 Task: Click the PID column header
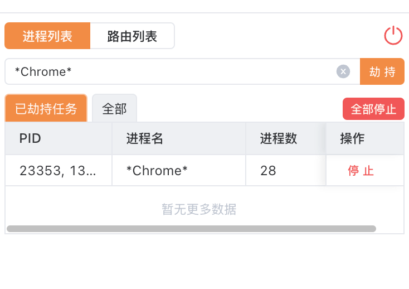pyautogui.click(x=59, y=138)
